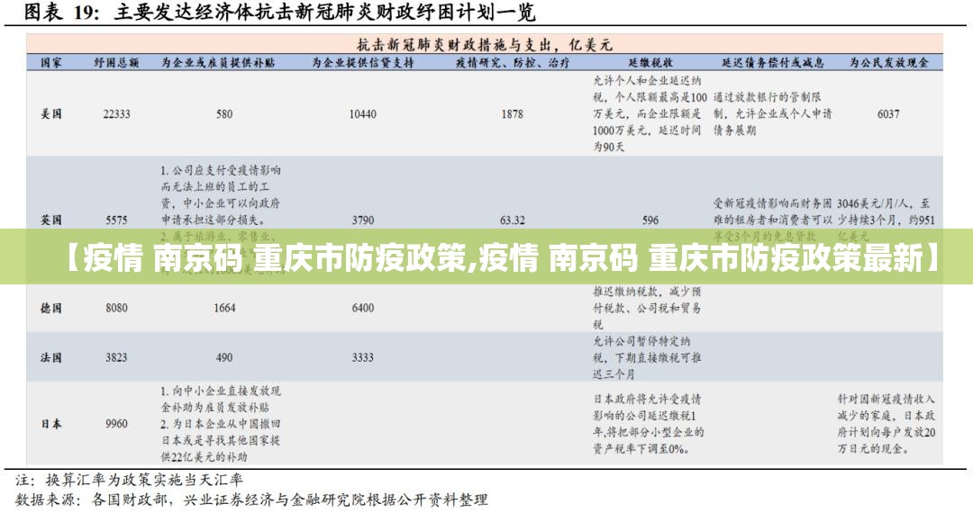This screenshot has height=513, width=973.
Task: Select the 纾困总额 column header
Action: [116, 63]
